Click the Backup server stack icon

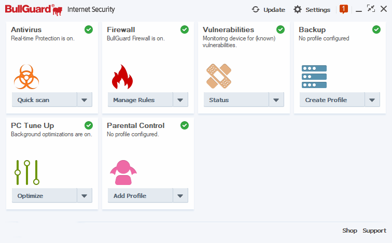[314, 77]
